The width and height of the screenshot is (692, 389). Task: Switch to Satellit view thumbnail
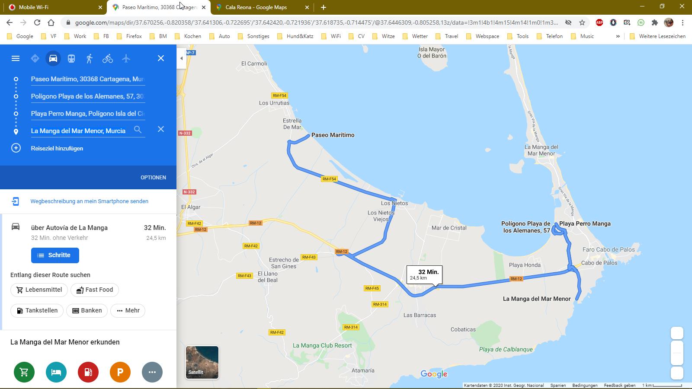(x=202, y=362)
